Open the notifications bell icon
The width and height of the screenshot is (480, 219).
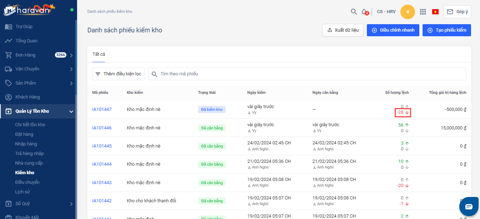364,12
